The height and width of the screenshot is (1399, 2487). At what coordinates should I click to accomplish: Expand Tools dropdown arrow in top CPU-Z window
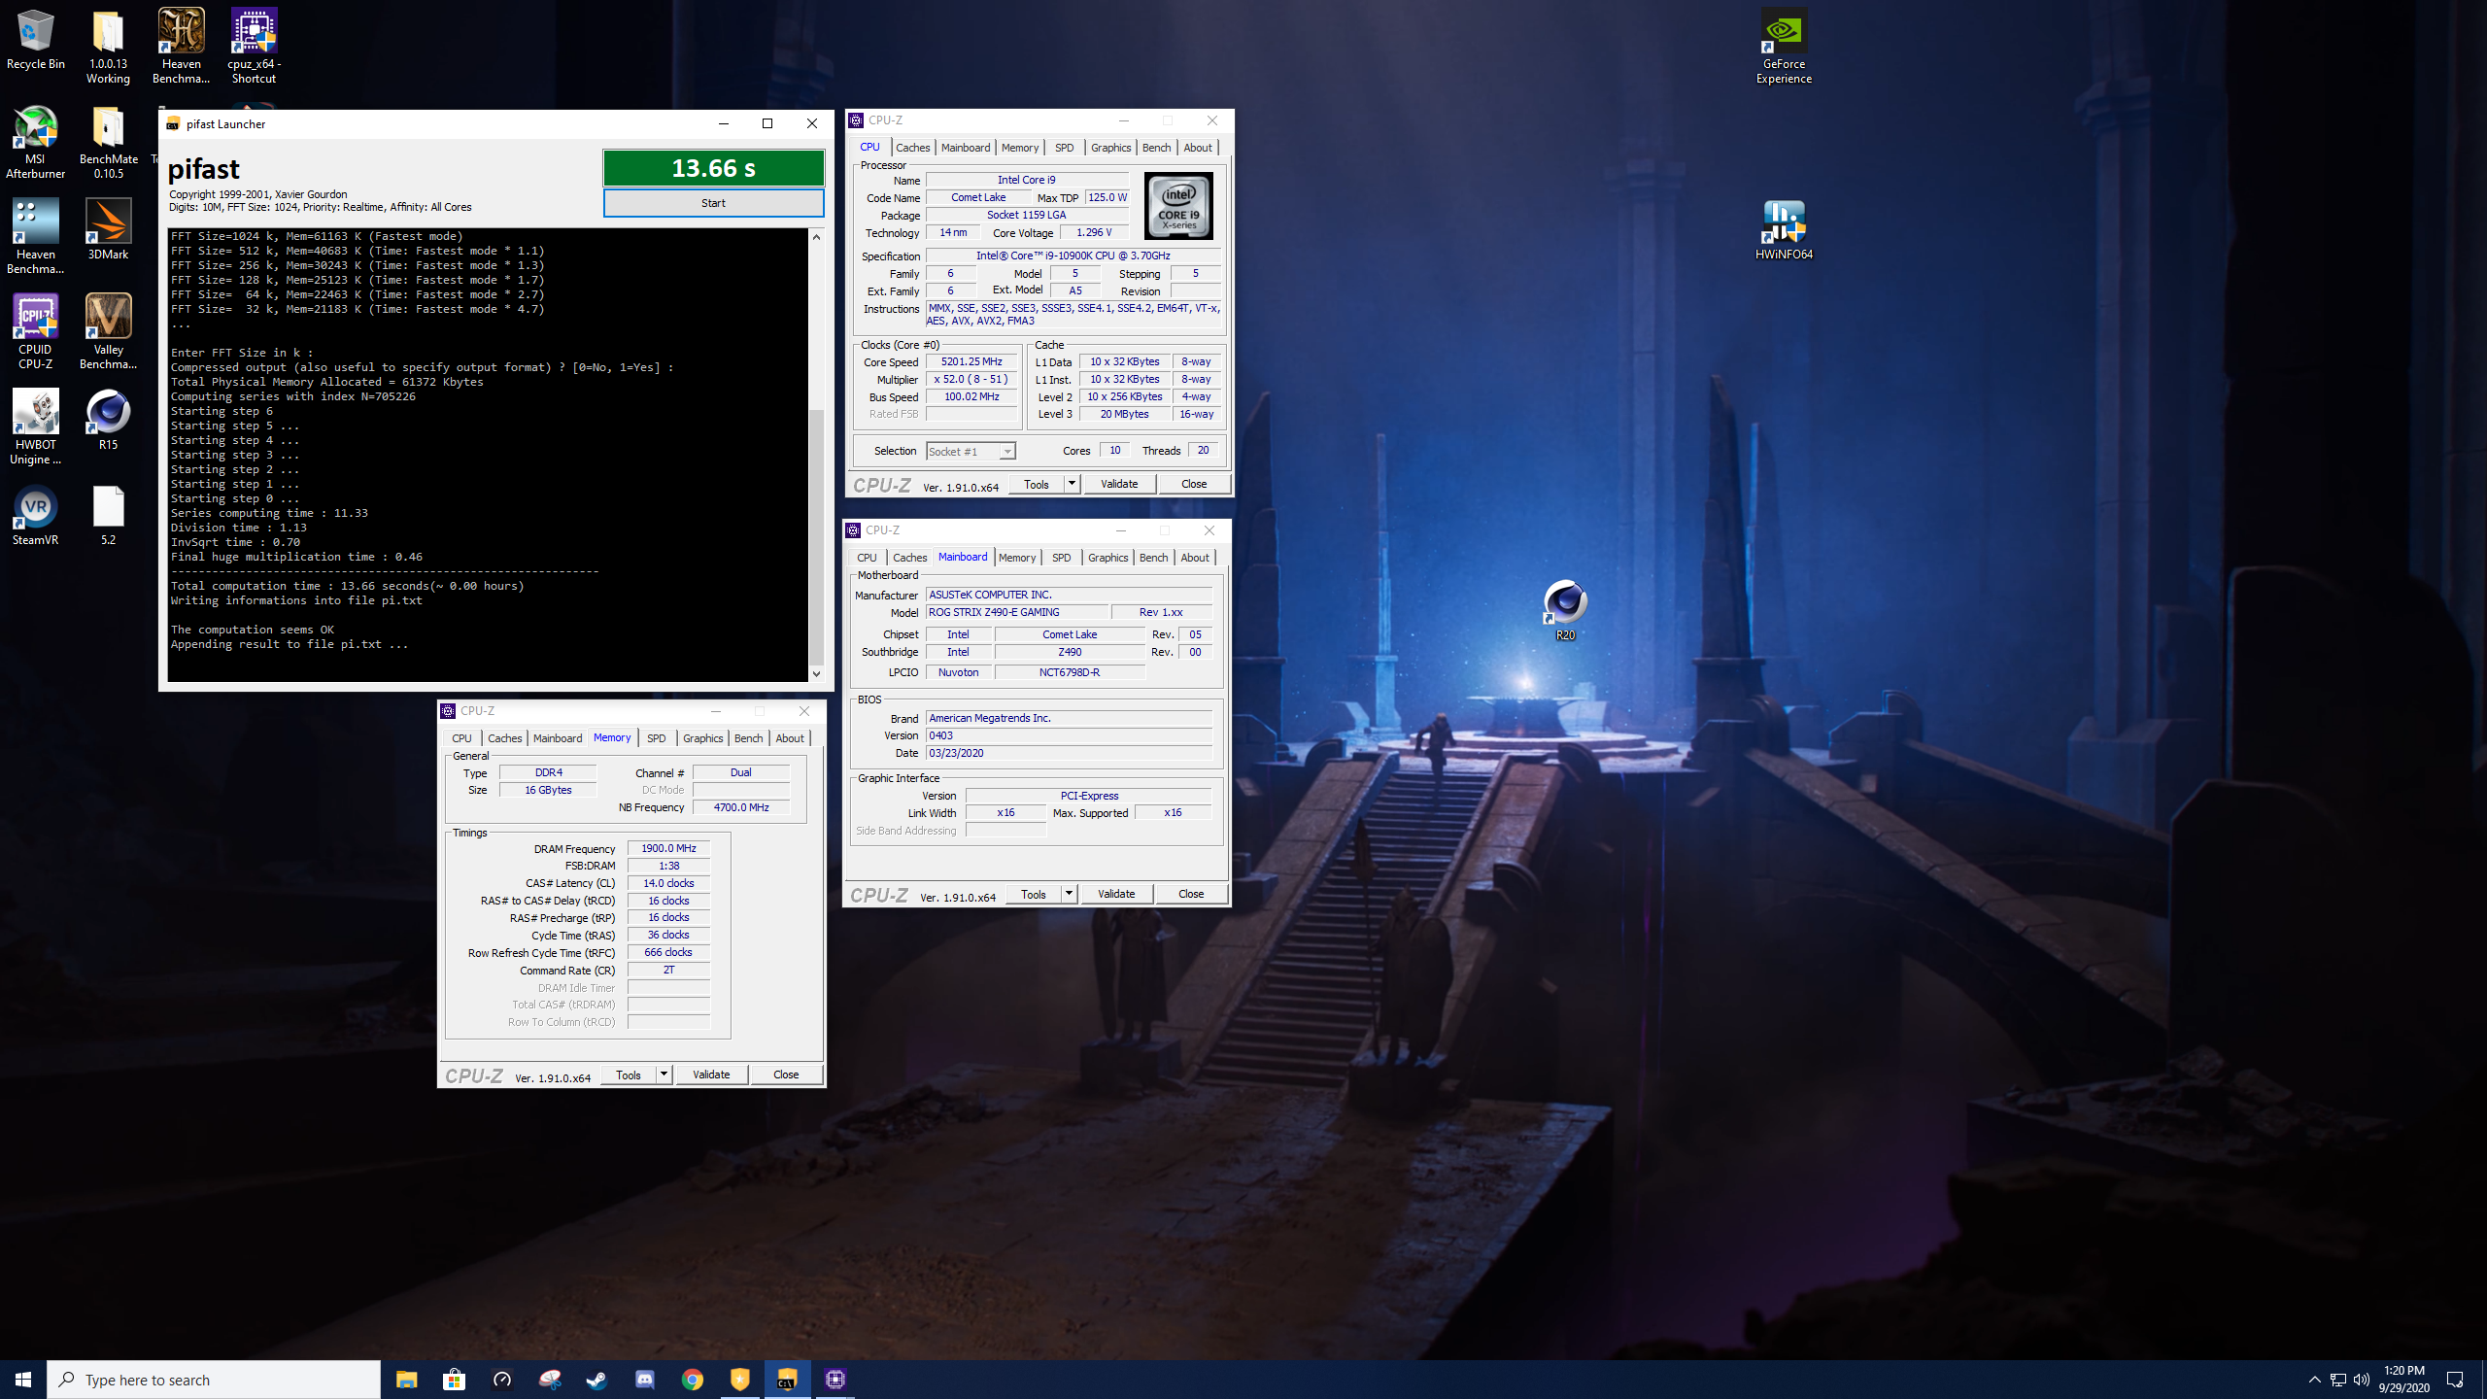(1072, 484)
